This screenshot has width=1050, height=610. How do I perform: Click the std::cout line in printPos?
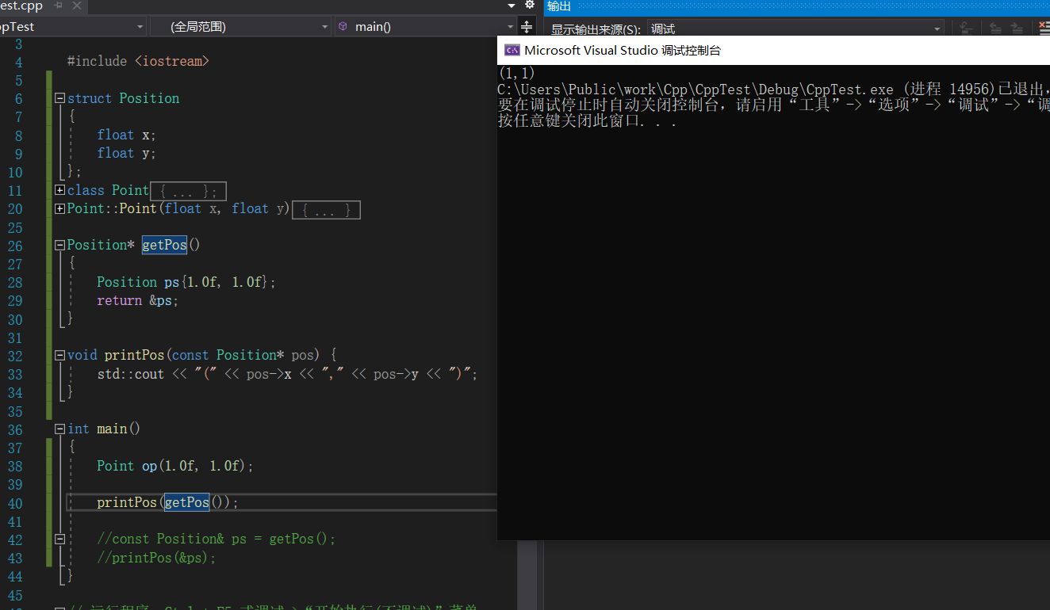287,374
